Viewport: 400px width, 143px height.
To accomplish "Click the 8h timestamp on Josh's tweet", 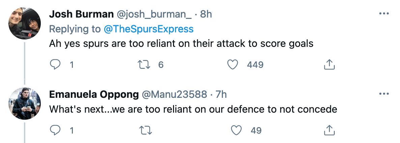I will pyautogui.click(x=206, y=14).
